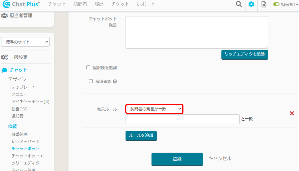The width and height of the screenshot is (299, 171).
Task: Open settings via the gear icon
Action: click(251, 4)
